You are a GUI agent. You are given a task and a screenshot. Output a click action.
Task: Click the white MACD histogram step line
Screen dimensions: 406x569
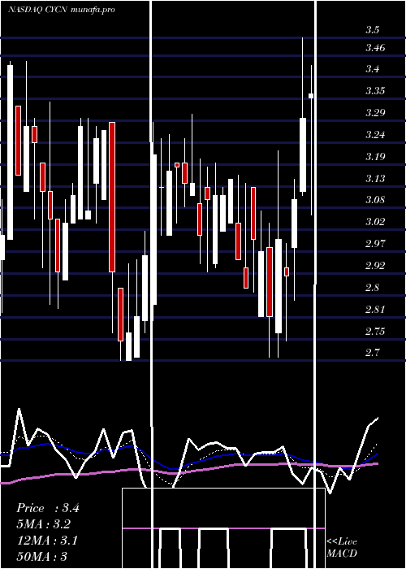[233, 548]
